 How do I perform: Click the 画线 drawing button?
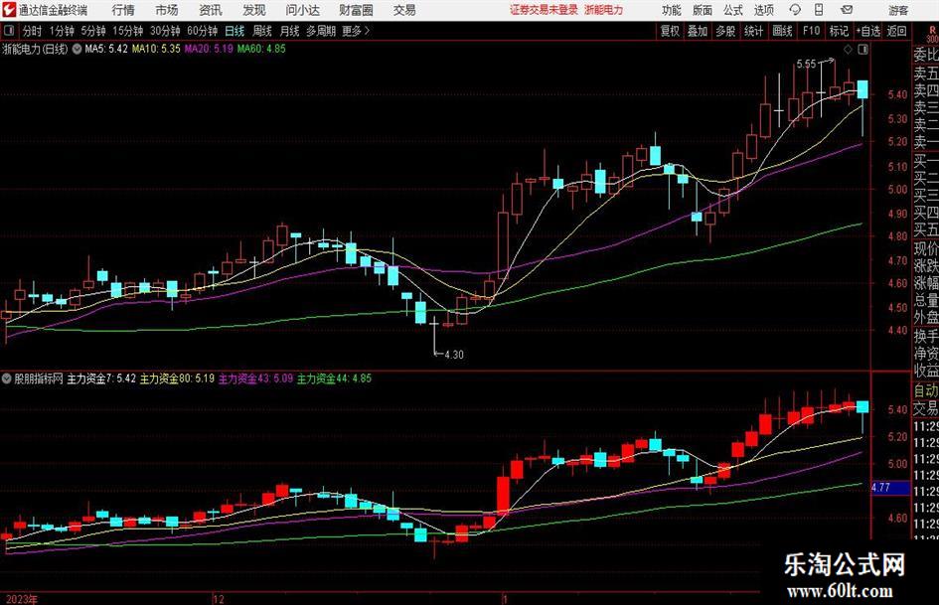coord(782,31)
